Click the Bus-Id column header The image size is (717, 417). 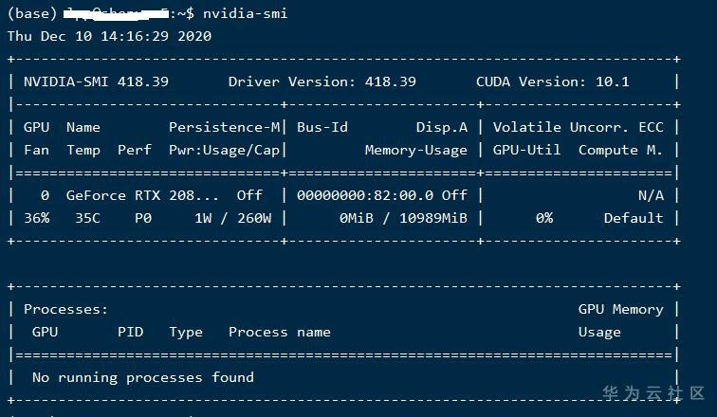click(x=322, y=127)
